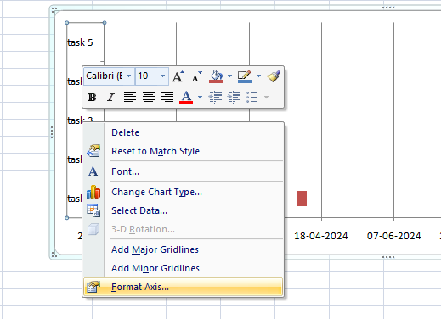Open the font size 10 dropdown
The image size is (441, 319).
[162, 76]
